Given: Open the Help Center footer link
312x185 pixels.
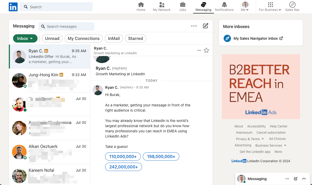Looking at the screenshot, I should [x=279, y=126].
